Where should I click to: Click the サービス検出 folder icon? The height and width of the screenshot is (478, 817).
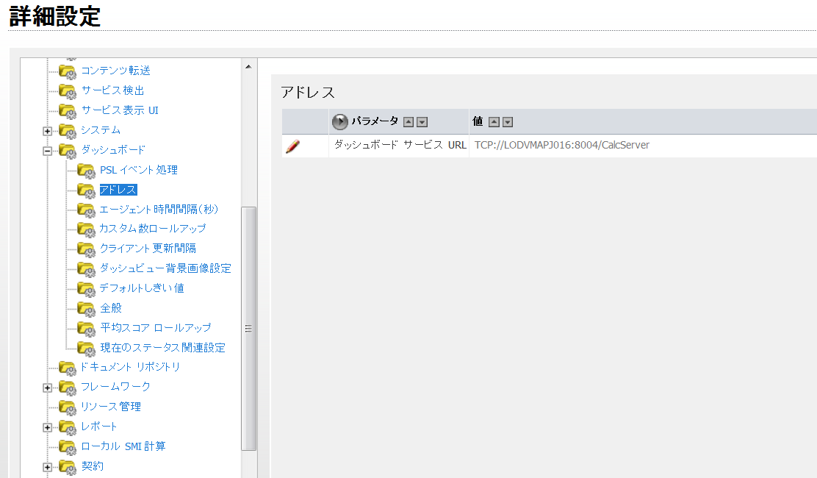(68, 92)
